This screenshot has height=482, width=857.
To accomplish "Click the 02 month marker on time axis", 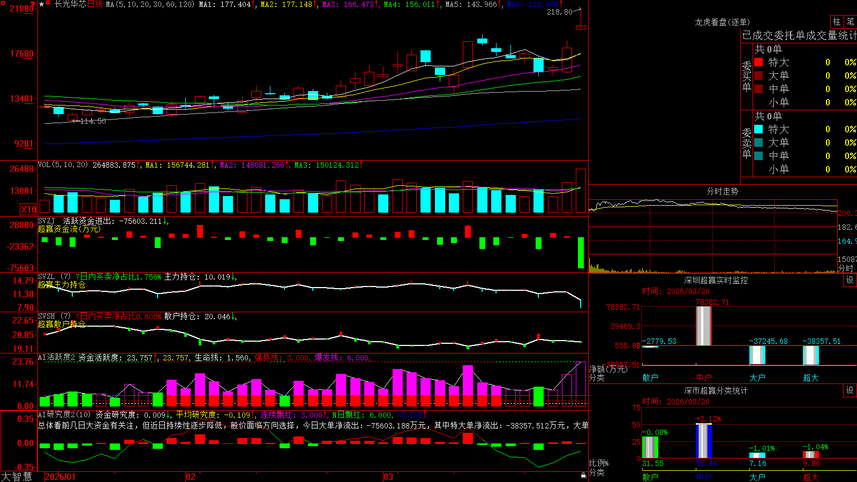I will click(191, 477).
